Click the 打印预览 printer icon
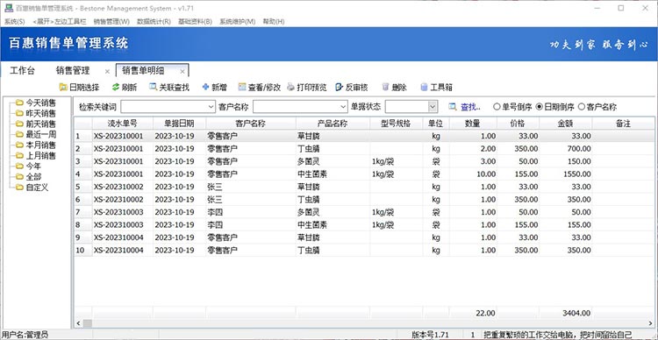This screenshot has height=340, width=658. (x=290, y=88)
